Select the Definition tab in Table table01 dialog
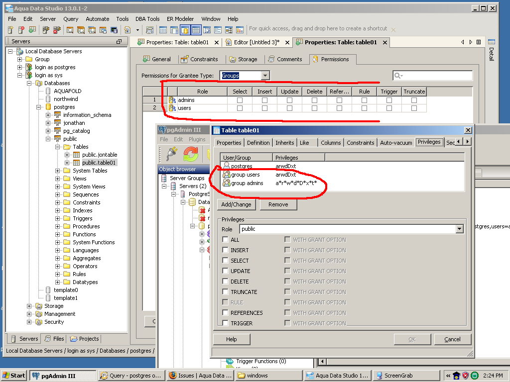The image size is (510, 382). tap(258, 143)
